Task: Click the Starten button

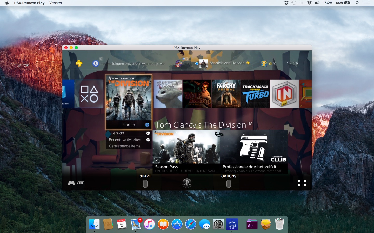Action: [x=129, y=125]
